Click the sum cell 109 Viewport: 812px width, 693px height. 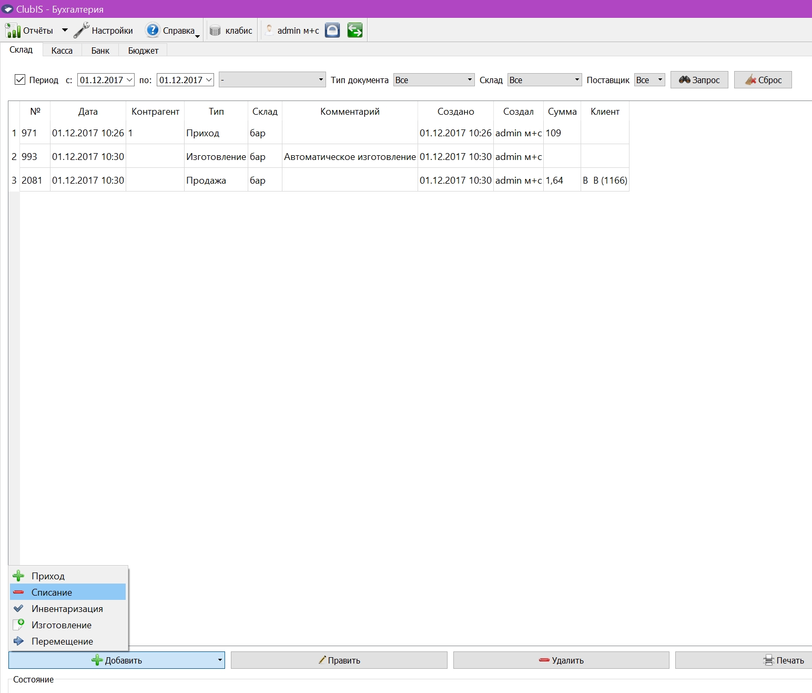pos(562,133)
